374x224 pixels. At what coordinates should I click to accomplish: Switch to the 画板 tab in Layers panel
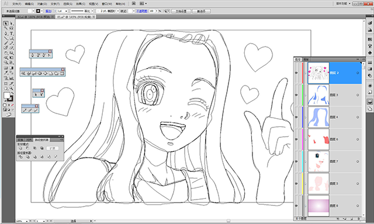pyautogui.click(x=306, y=59)
